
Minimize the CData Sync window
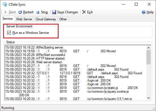pyautogui.click(x=123, y=4)
